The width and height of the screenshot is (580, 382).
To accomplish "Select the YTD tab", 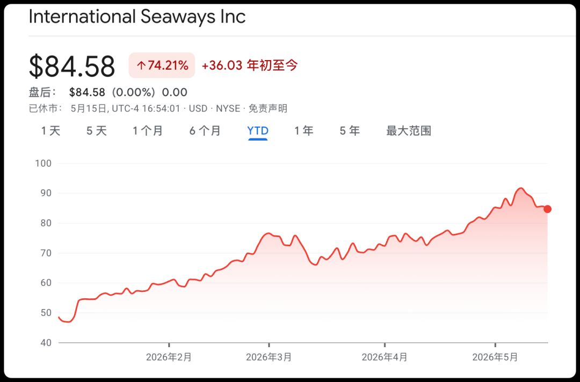I will point(258,131).
